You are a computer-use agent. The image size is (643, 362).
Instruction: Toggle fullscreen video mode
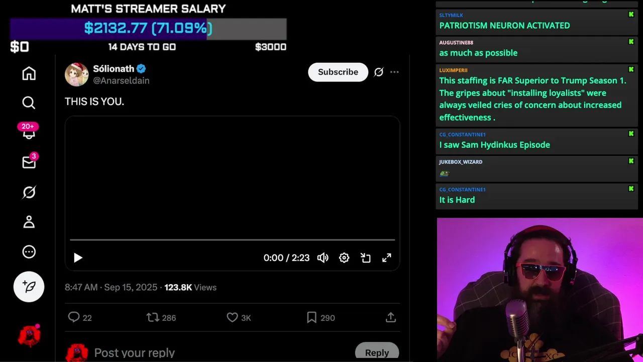coord(387,258)
